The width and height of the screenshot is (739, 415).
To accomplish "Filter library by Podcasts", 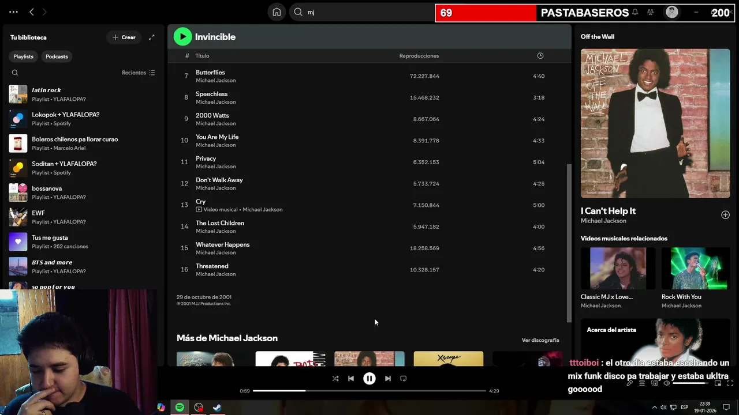I will 57,56.
